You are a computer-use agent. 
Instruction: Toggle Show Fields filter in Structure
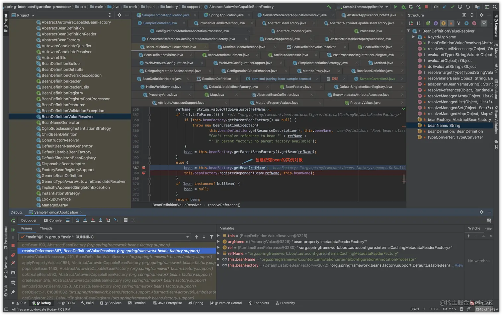coord(443,23)
